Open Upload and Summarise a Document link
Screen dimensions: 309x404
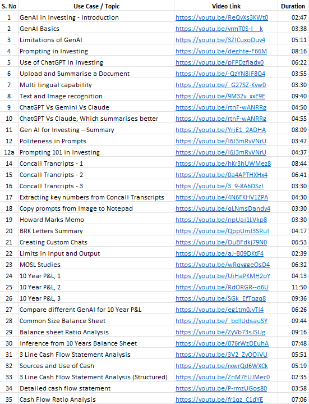click(220, 74)
